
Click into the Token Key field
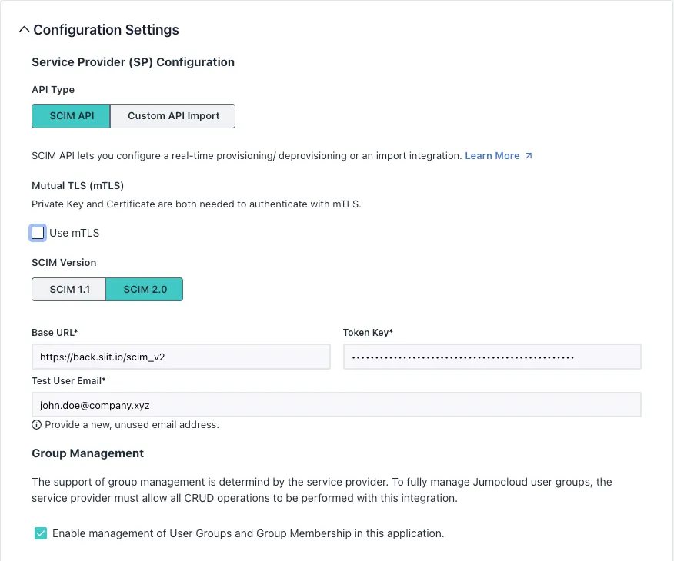(x=492, y=357)
